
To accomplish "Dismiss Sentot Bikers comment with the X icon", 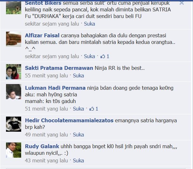I will coord(182,3).
